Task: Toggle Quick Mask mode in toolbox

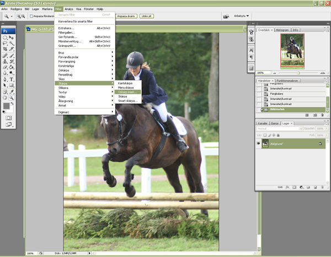Action: point(8,117)
